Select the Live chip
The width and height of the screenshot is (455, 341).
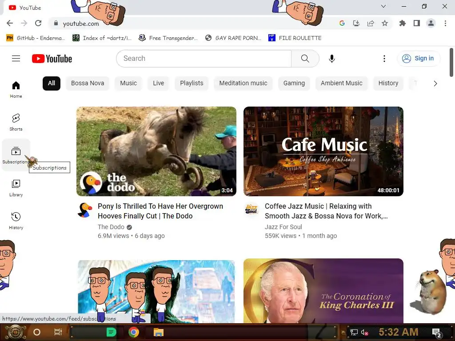pyautogui.click(x=159, y=83)
